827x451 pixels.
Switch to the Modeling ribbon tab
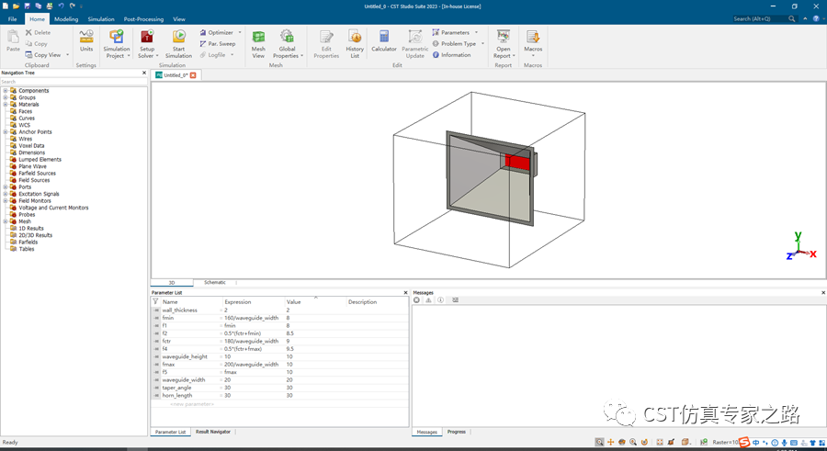pyautogui.click(x=66, y=19)
